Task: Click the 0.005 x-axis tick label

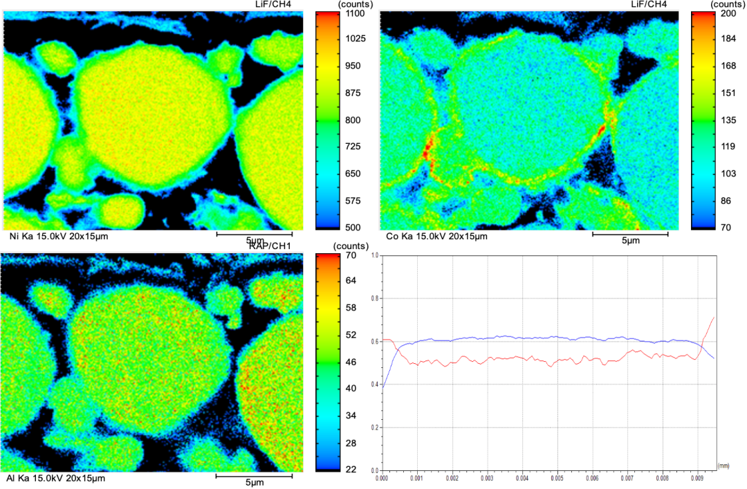Action: pos(557,477)
